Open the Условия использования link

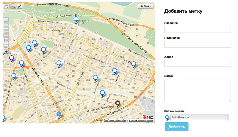[141, 120]
